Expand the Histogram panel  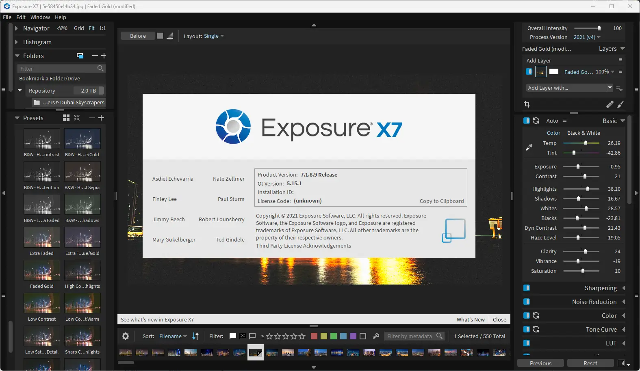[16, 42]
